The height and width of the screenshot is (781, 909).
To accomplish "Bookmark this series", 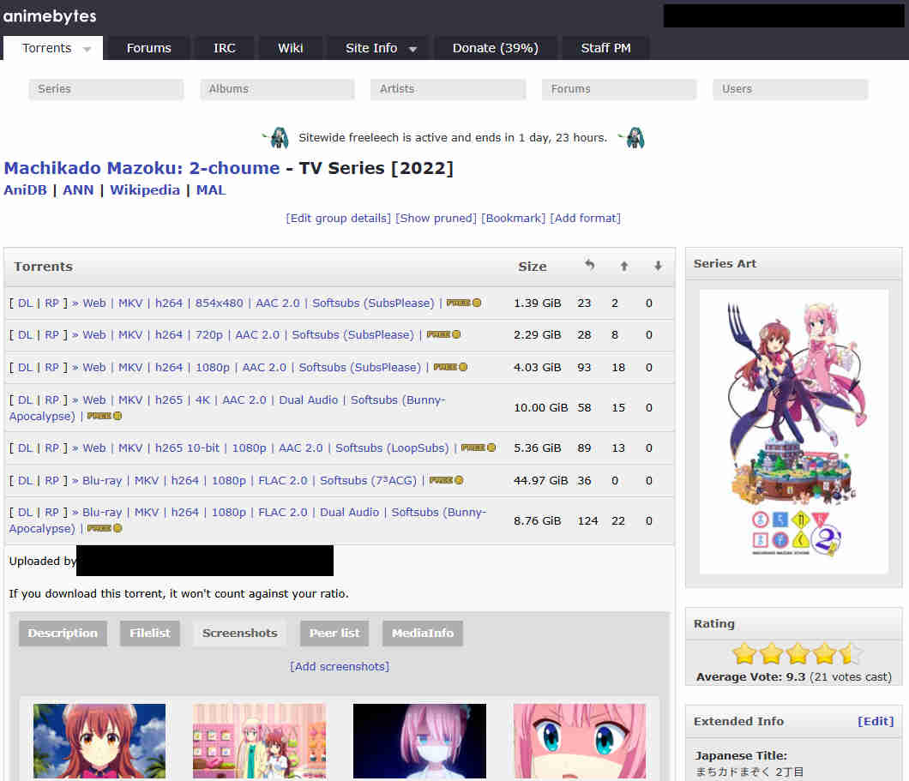I will [x=514, y=219].
